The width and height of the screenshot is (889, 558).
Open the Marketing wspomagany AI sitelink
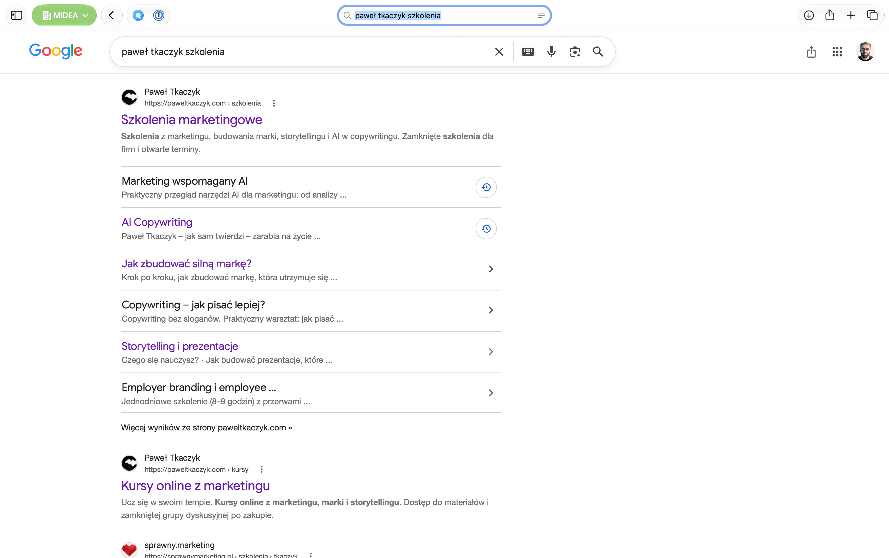click(x=185, y=181)
